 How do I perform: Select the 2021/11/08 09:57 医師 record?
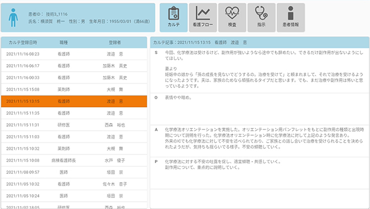[74, 172]
